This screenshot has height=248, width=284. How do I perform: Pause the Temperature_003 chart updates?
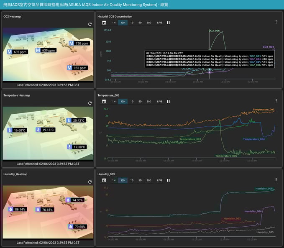click(x=169, y=101)
